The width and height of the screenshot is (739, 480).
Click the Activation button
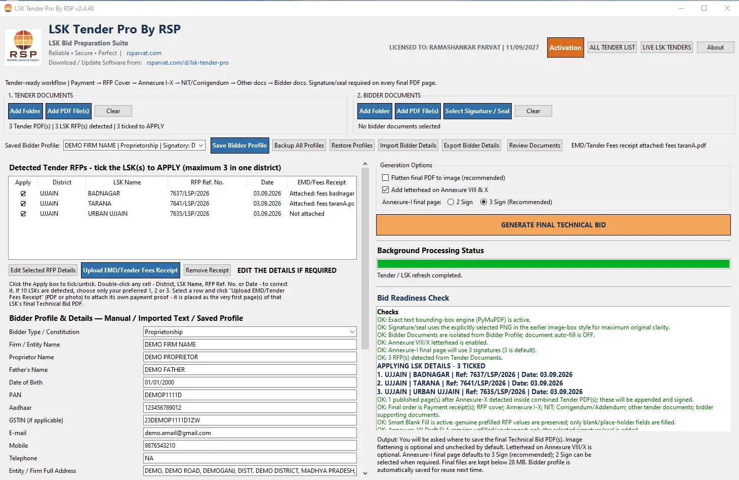(565, 47)
